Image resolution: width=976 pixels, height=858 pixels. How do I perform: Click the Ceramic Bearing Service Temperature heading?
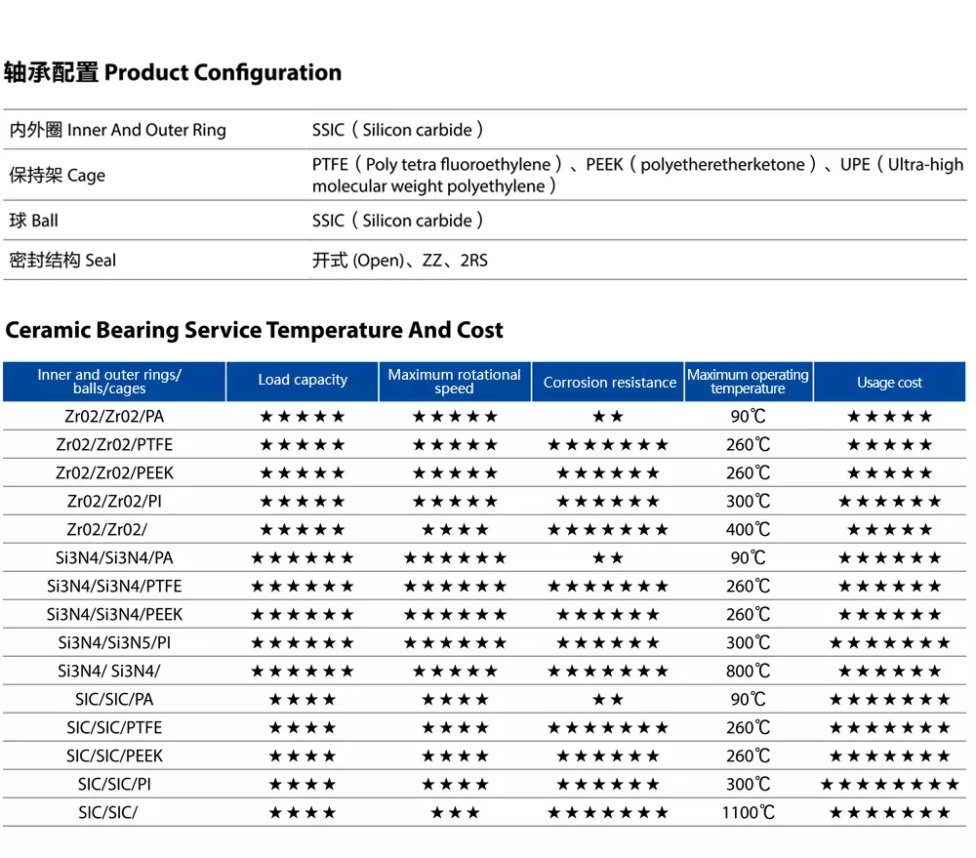coord(254,330)
